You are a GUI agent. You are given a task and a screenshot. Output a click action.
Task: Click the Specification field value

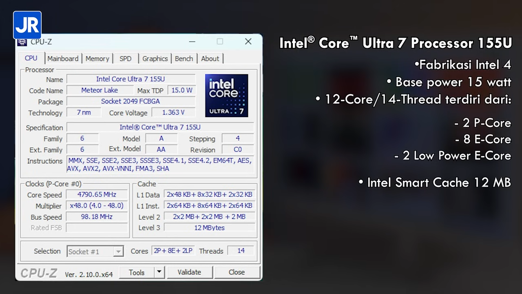coord(160,127)
